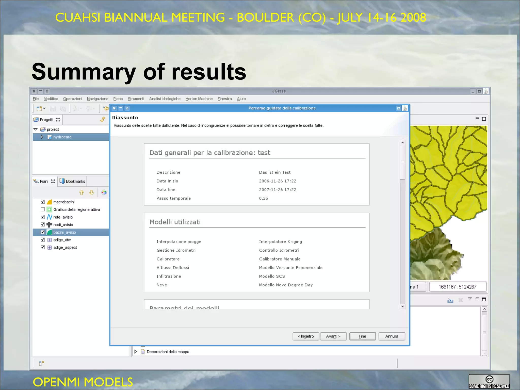
Task: Open the layer style palette icon
Action: (104, 192)
